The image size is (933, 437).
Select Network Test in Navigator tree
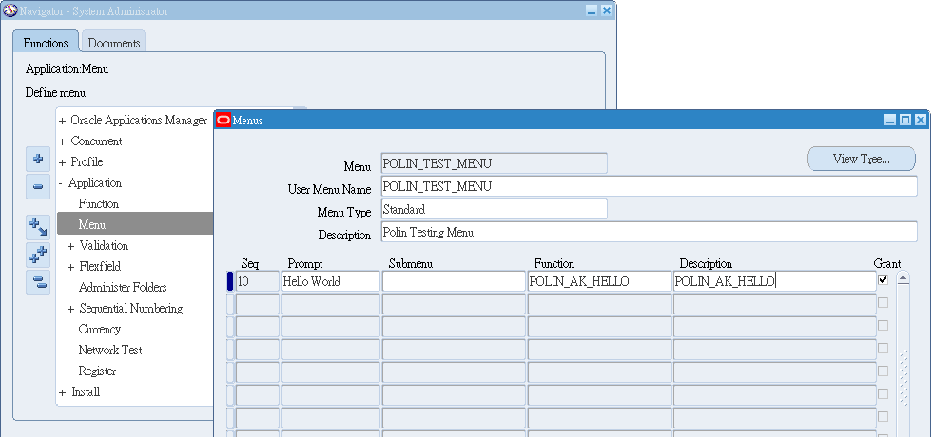pos(110,350)
